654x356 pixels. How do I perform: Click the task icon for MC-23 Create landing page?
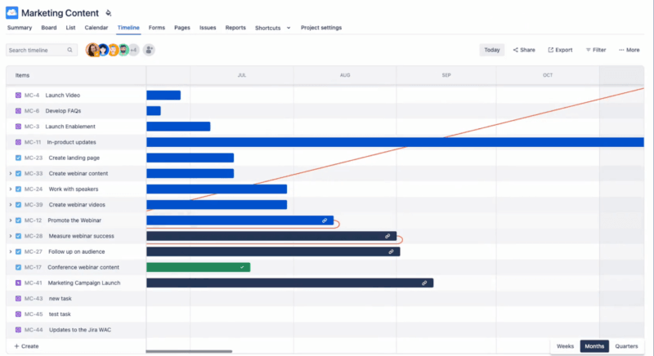[x=18, y=158]
